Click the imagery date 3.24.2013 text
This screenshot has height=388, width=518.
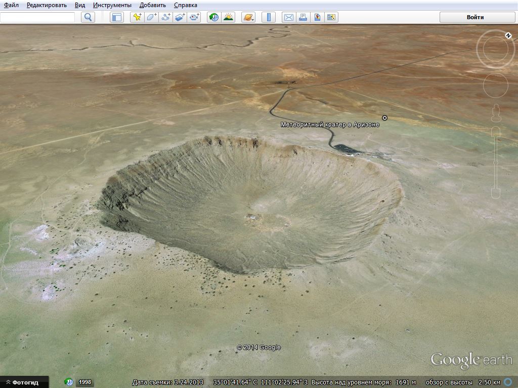189,382
